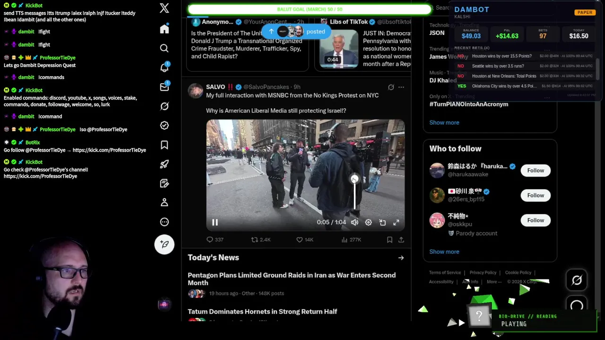The width and height of the screenshot is (605, 340).
Task: Mute the video with the speaker icon
Action: tap(354, 222)
